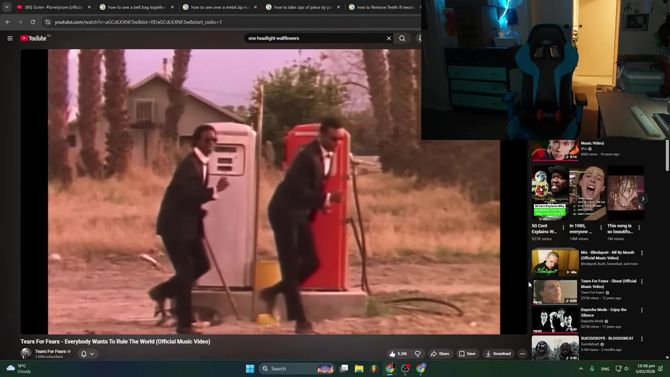Viewport: 670px width, 377px height.
Task: Switch to 'how to Remove Teeth' tab
Action: point(384,7)
